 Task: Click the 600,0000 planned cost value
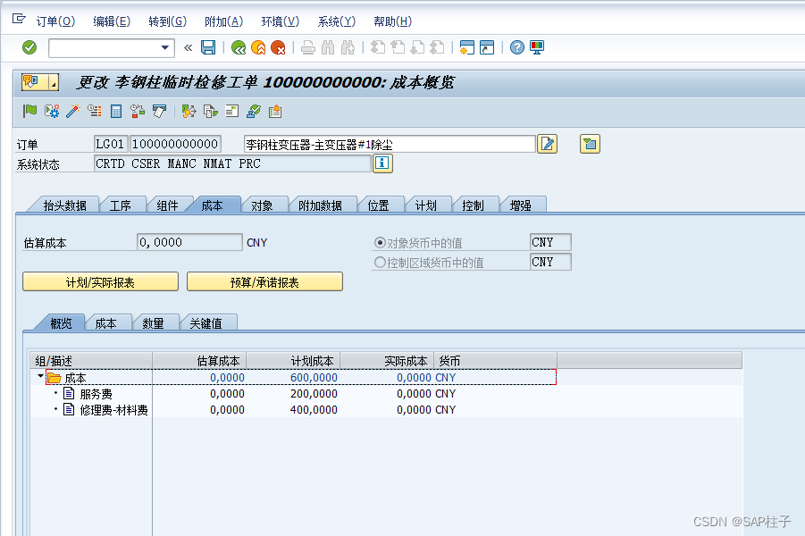click(x=314, y=377)
